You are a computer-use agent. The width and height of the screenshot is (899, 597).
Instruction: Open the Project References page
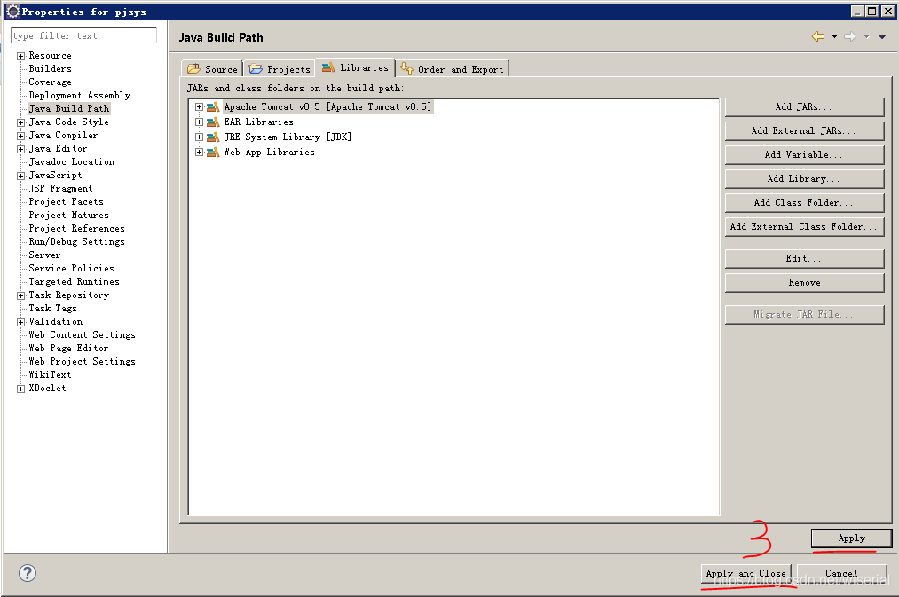coord(77,229)
